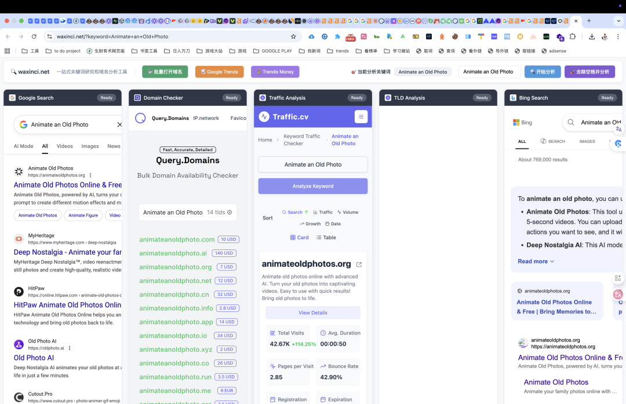Reload the page with refresh icon
The height and width of the screenshot is (404, 626).
coord(34,36)
